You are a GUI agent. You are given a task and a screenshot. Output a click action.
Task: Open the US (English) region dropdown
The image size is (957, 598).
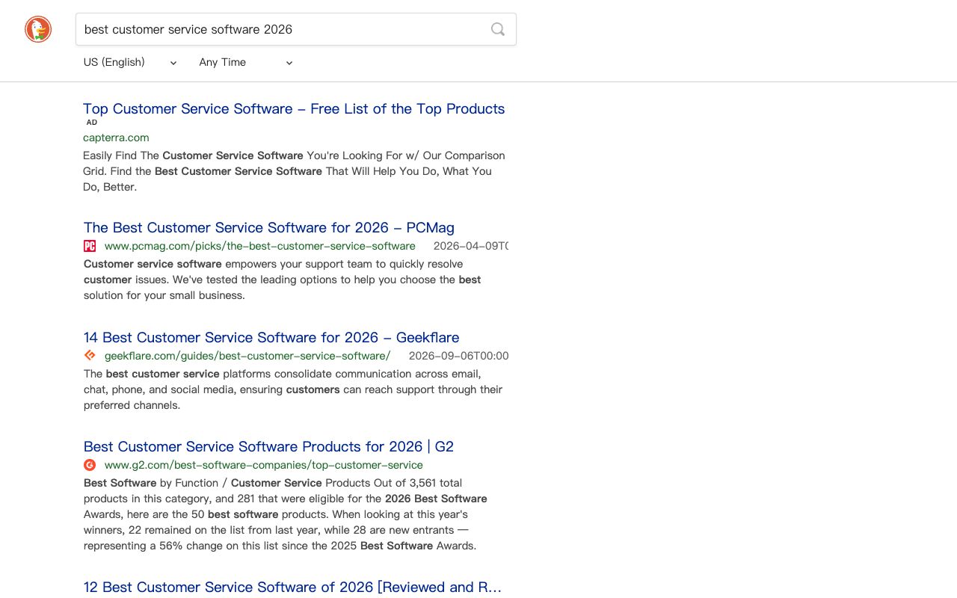coord(130,62)
